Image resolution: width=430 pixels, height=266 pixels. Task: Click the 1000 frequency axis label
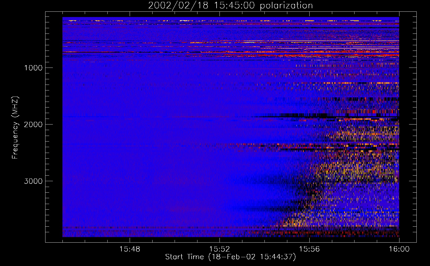[33, 68]
